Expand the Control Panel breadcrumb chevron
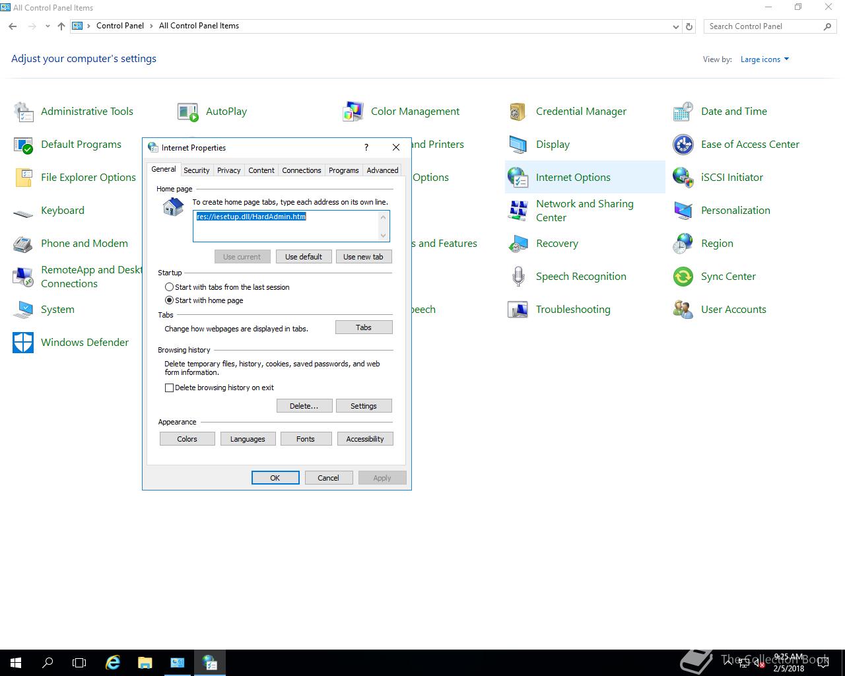Viewport: 845px width, 676px height. coord(152,26)
